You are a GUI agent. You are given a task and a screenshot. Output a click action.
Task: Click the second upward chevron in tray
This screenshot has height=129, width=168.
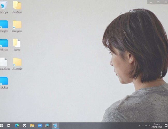(146, 126)
